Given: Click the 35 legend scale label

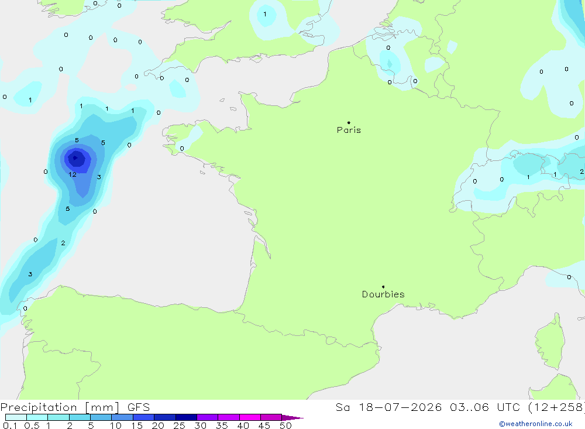Looking at the screenshot, I should point(222,425).
